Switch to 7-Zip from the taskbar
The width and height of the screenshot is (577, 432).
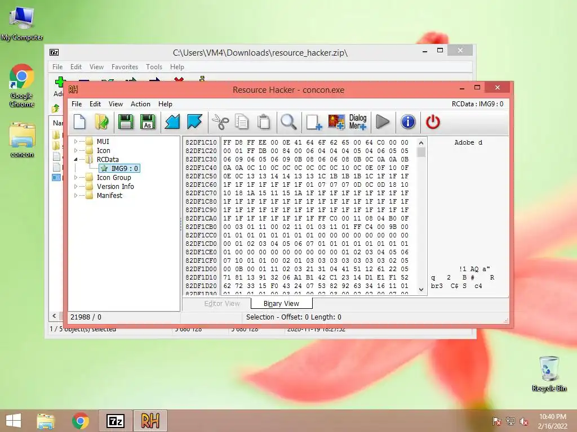coord(115,421)
